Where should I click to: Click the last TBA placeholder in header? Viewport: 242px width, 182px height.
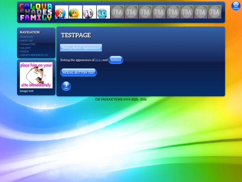tap(215, 12)
